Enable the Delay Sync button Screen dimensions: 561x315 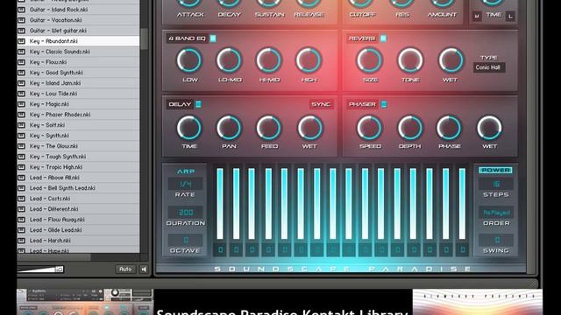click(x=322, y=104)
